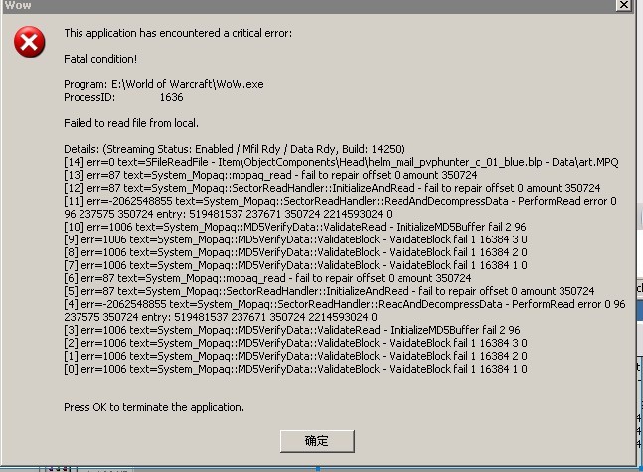
Task: Click the Program path WoW.exe line
Action: pyautogui.click(x=164, y=84)
